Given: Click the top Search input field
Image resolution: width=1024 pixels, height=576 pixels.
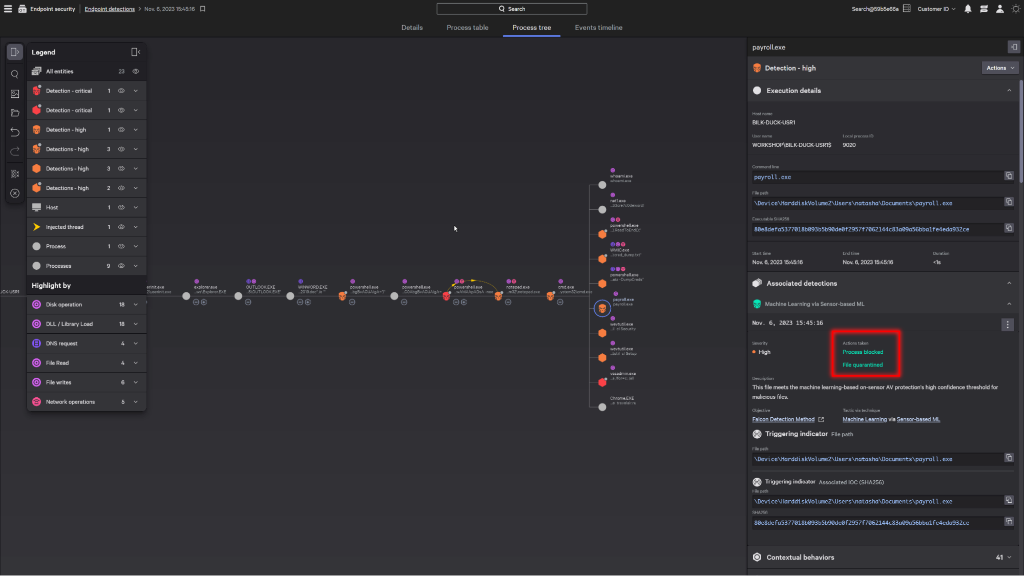Looking at the screenshot, I should coord(511,9).
